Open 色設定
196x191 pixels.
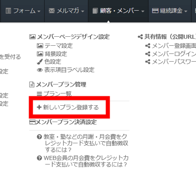pyautogui.click(x=53, y=62)
